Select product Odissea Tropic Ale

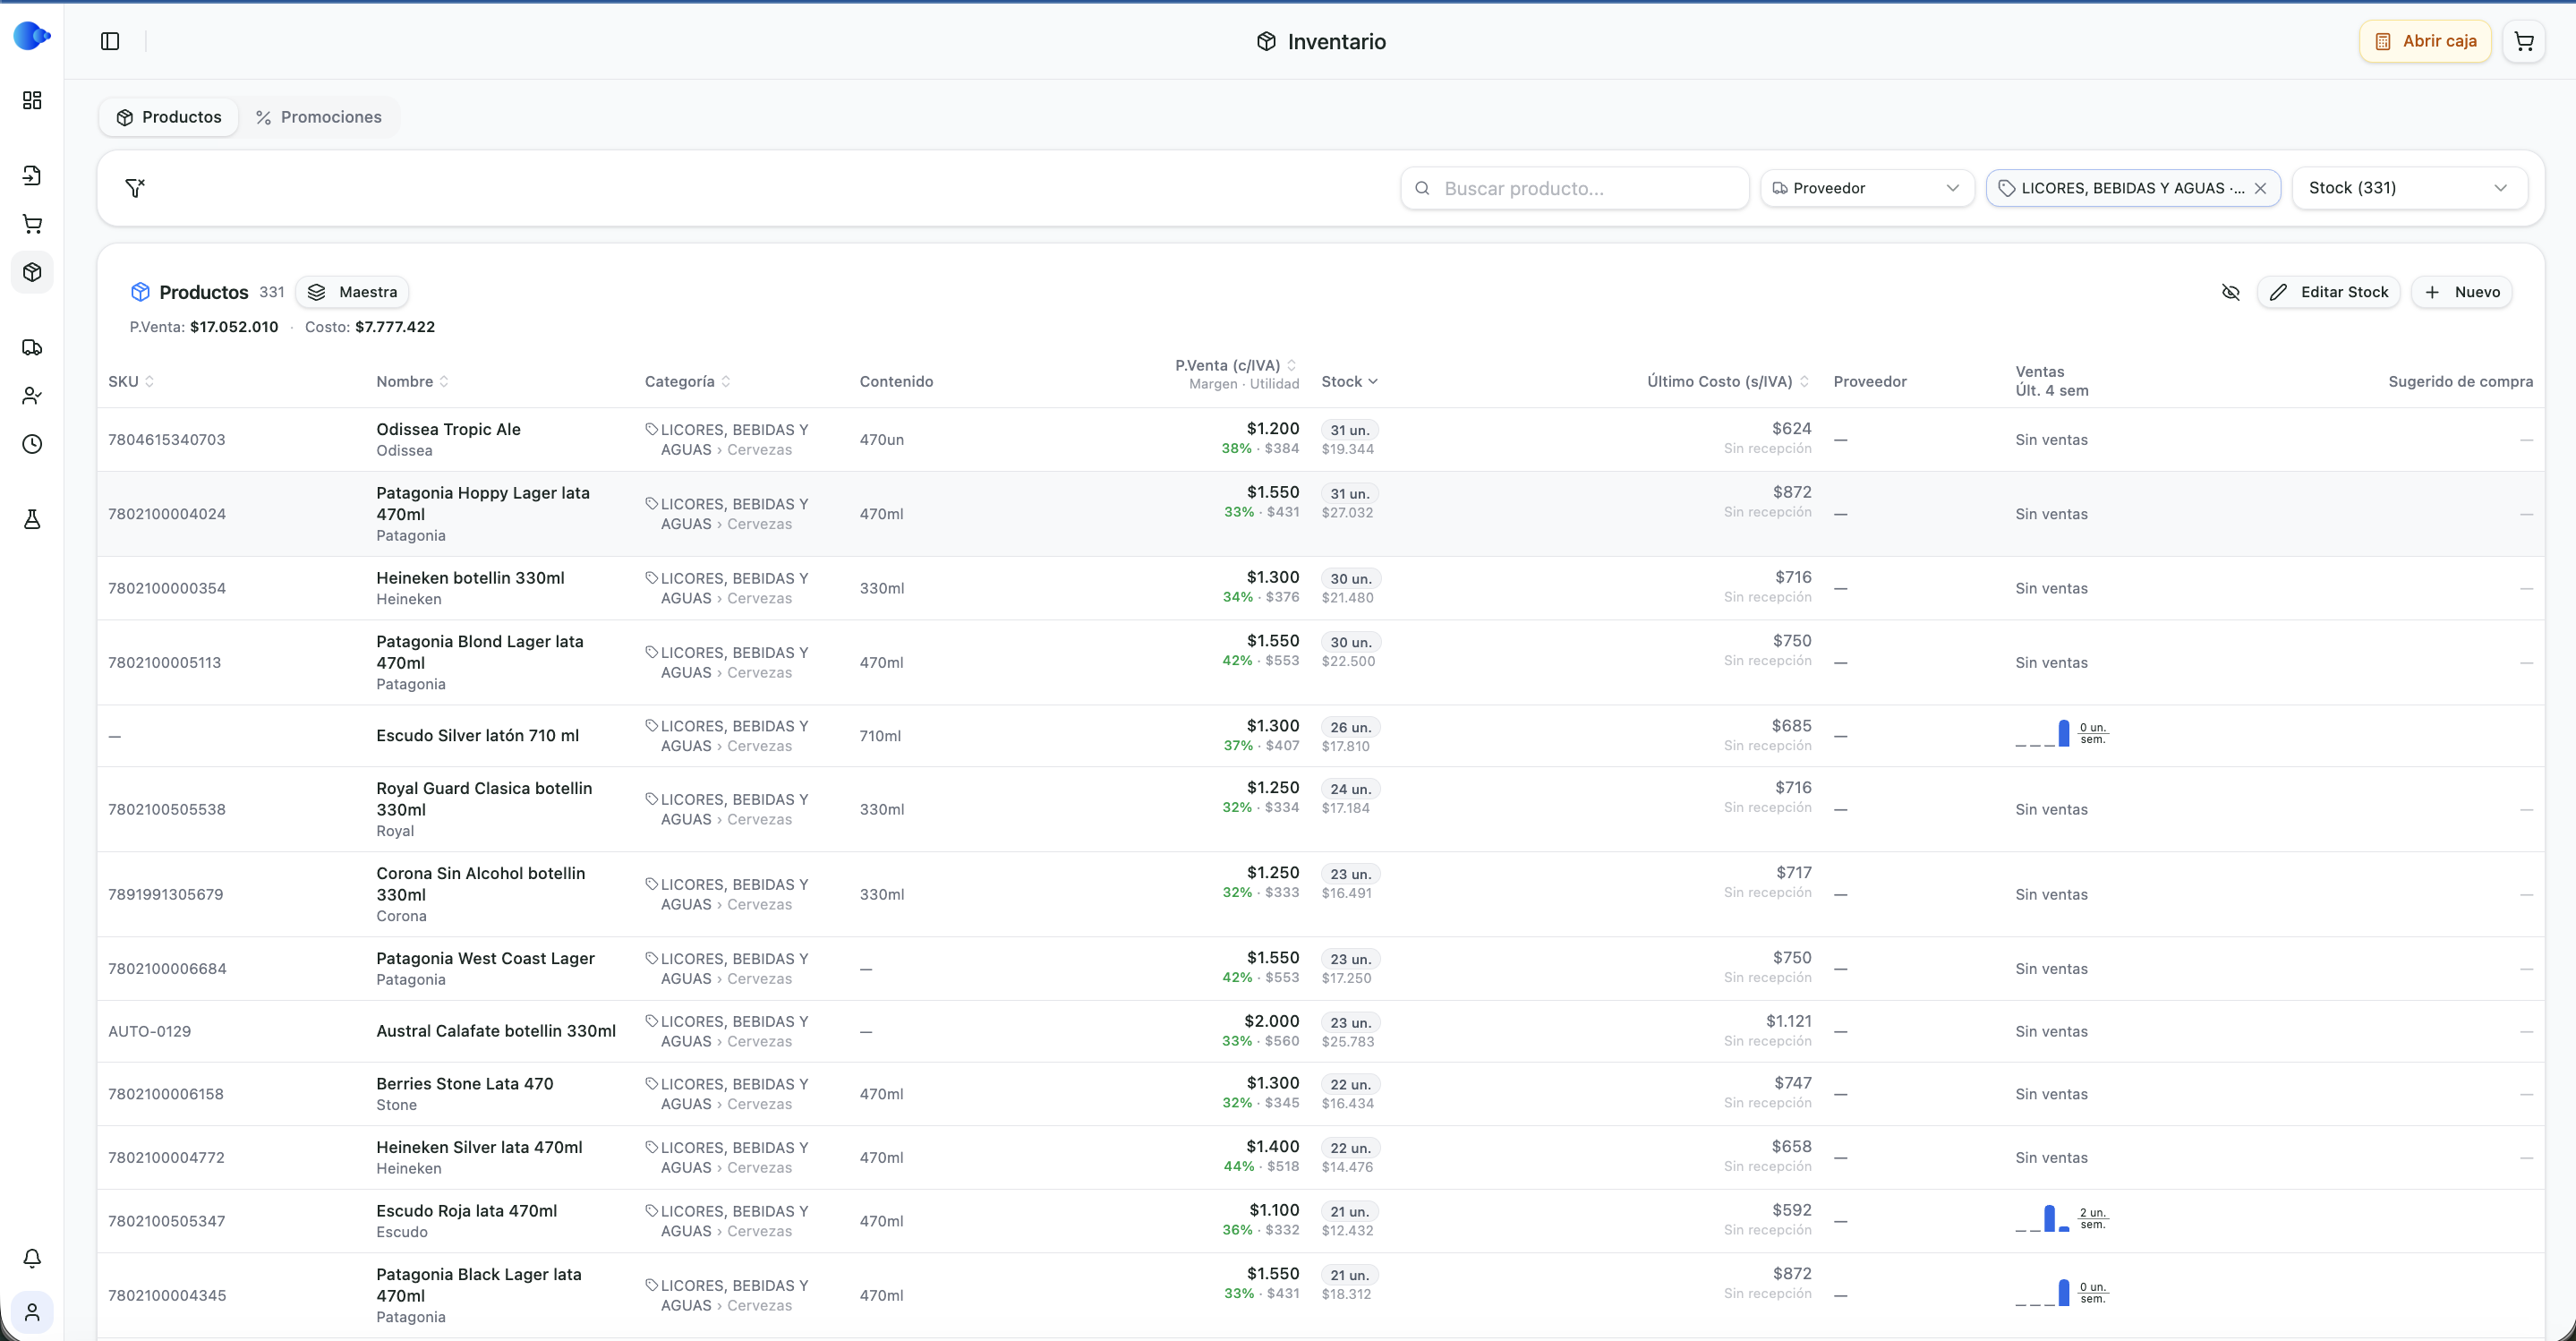tap(448, 429)
